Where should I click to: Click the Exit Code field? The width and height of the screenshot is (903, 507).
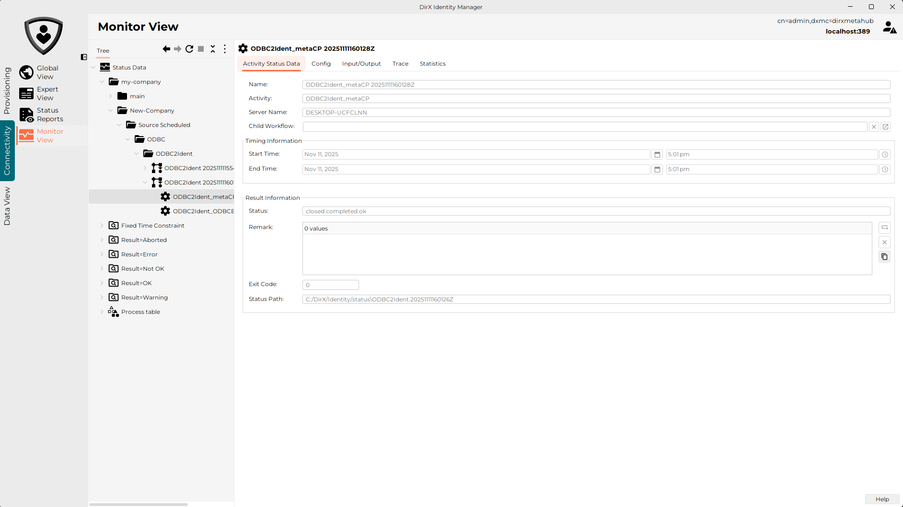click(331, 285)
